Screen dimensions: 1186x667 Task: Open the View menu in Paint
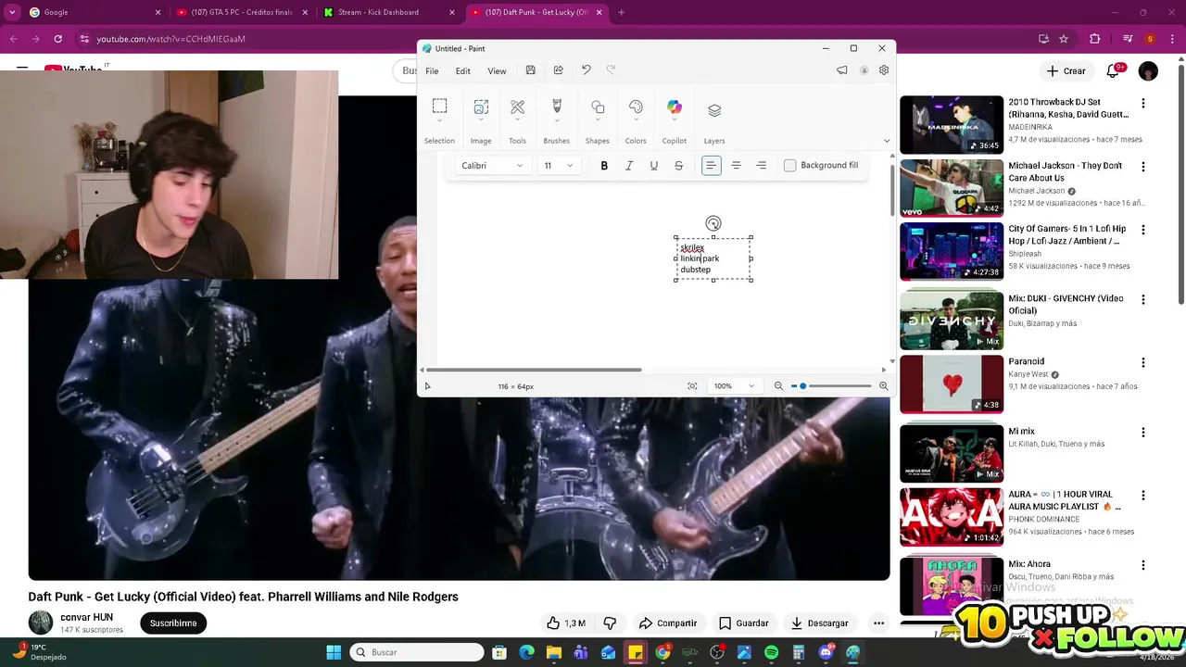point(497,71)
